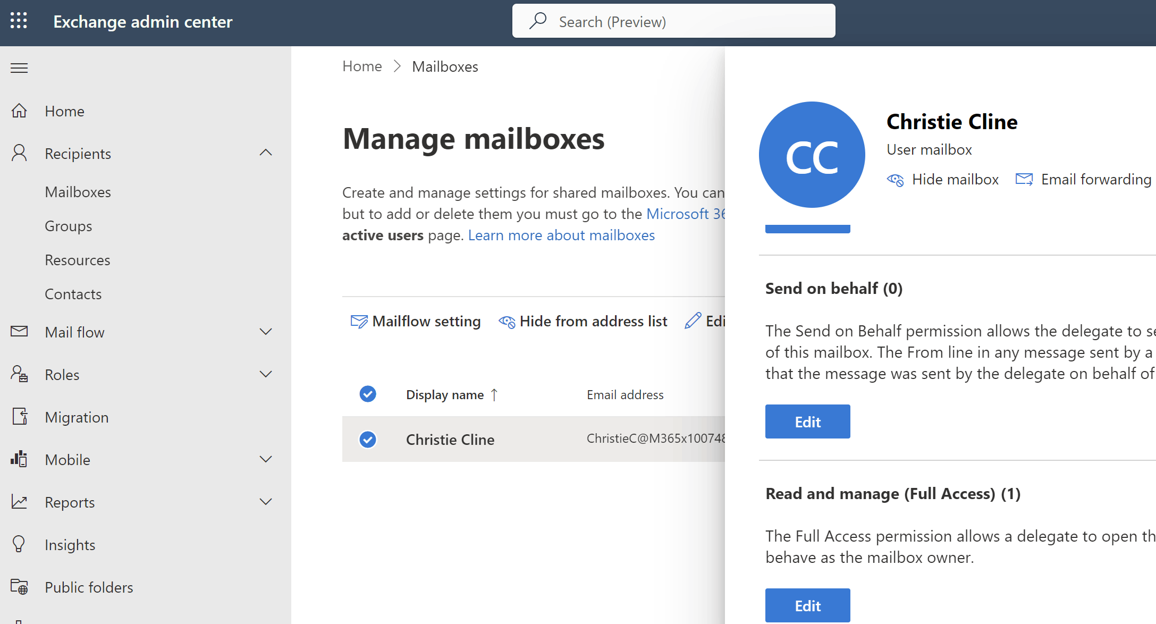Click the CC profile avatar

pos(812,155)
